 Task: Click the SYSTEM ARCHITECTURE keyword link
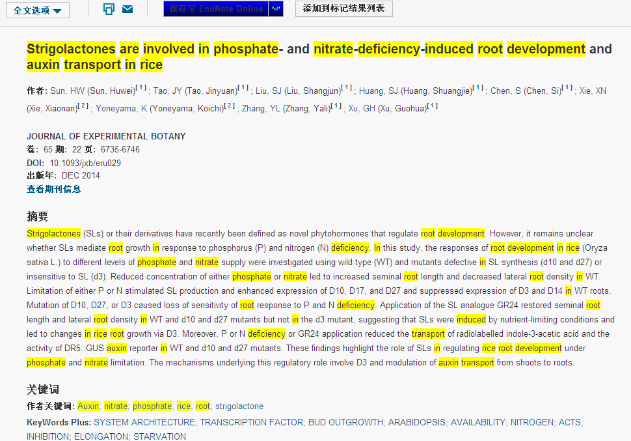tap(144, 423)
